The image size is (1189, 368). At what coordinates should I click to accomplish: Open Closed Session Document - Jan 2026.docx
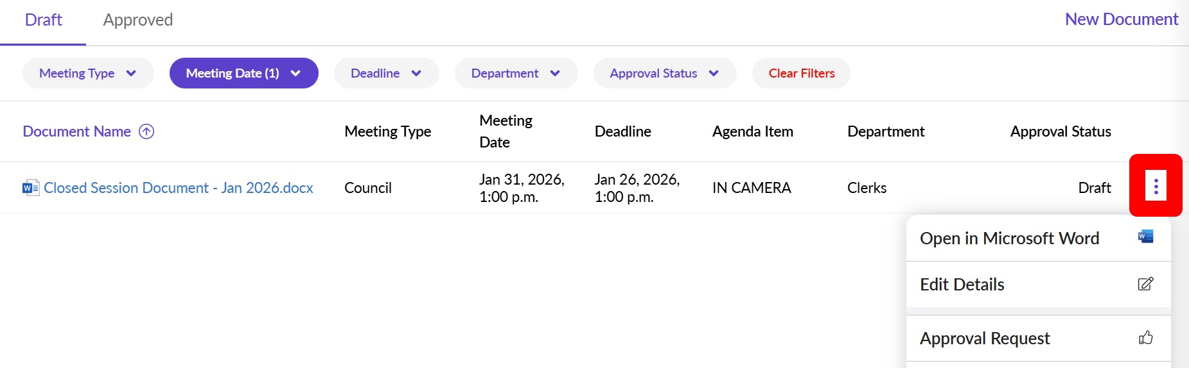[x=178, y=188]
